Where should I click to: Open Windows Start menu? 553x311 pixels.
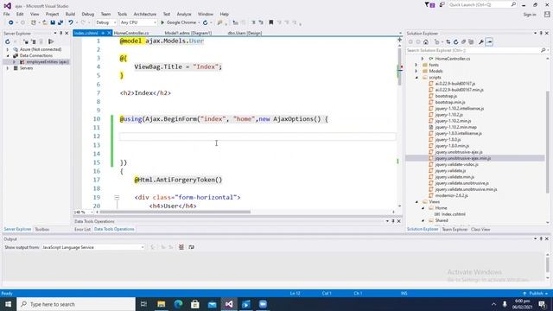pyautogui.click(x=8, y=304)
